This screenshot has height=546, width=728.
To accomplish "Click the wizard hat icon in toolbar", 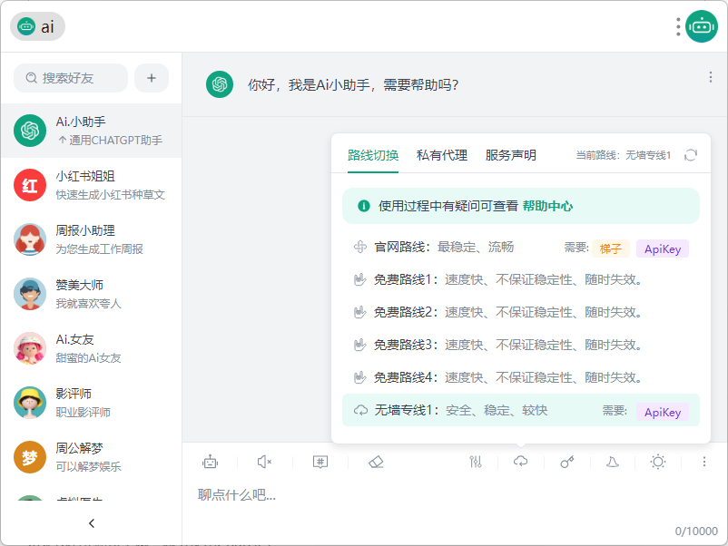I will tap(613, 462).
